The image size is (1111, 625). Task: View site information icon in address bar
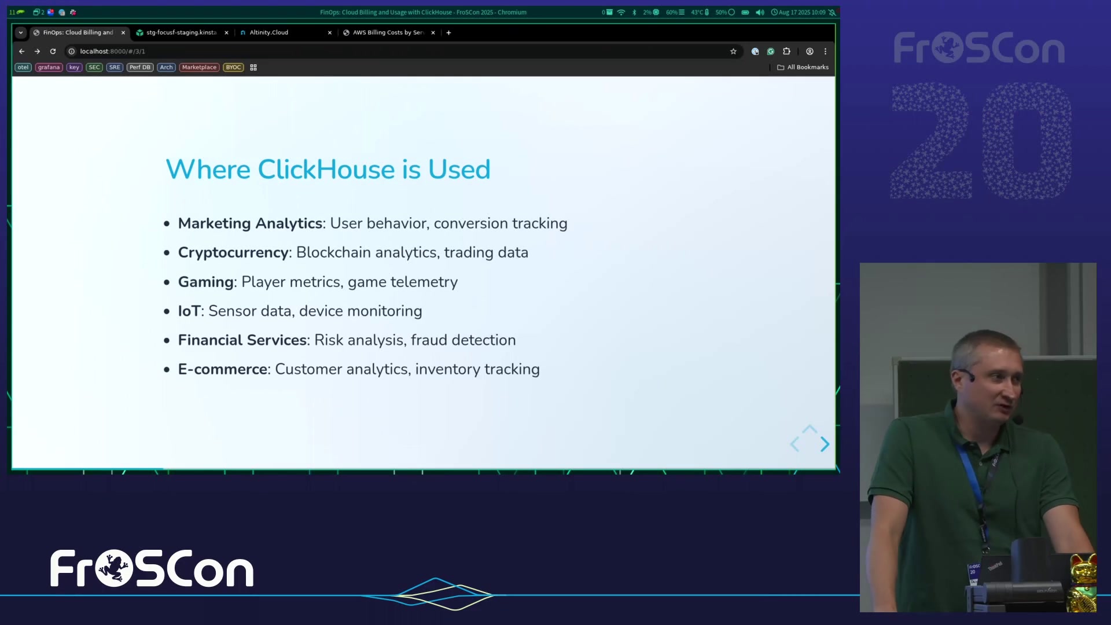pyautogui.click(x=72, y=52)
